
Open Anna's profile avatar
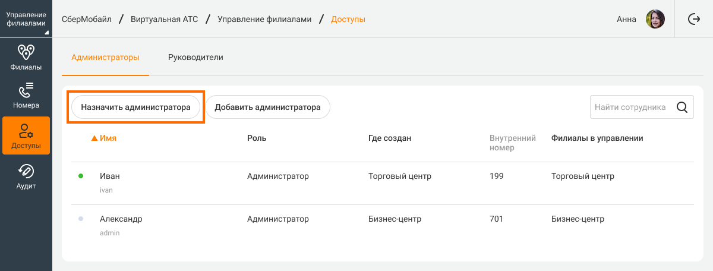click(655, 19)
